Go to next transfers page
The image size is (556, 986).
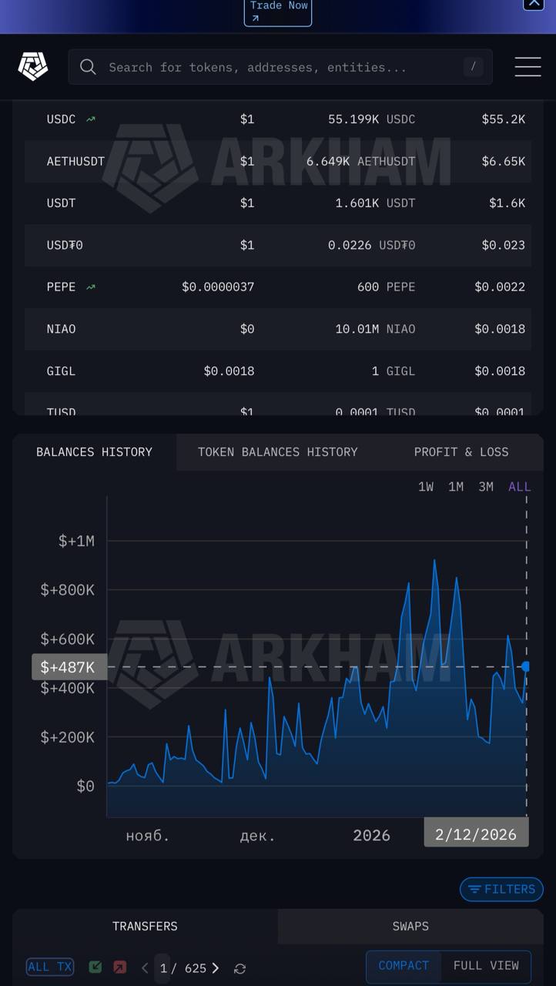pos(216,968)
